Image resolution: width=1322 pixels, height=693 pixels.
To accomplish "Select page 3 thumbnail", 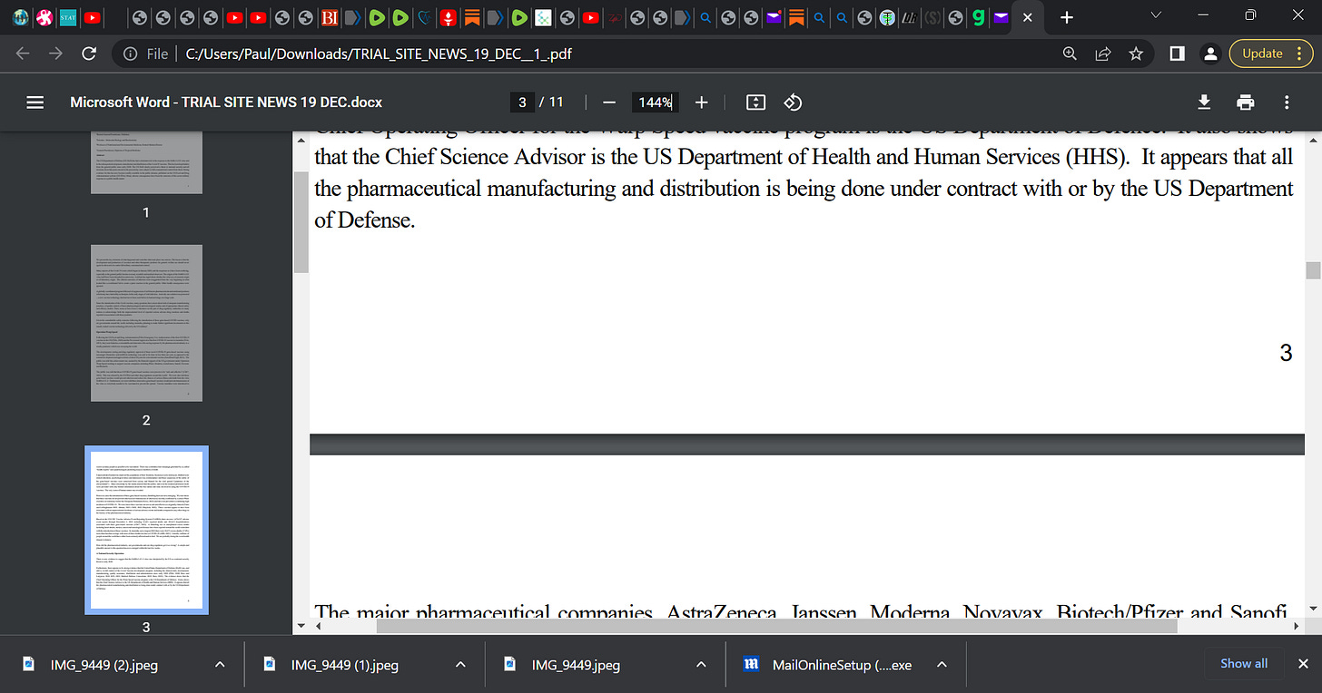I will click(x=146, y=531).
